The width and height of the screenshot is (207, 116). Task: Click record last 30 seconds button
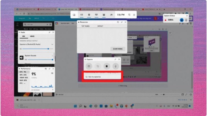tap(98, 66)
